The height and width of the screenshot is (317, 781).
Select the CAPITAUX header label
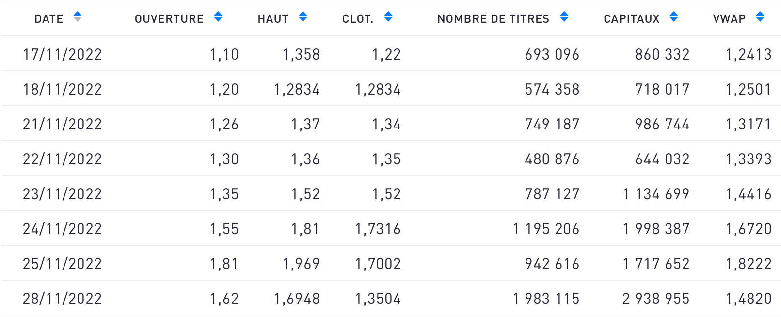[x=632, y=19]
